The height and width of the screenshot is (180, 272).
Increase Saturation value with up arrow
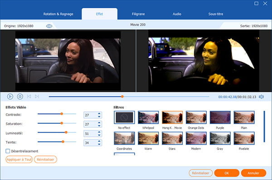(x=99, y=123)
